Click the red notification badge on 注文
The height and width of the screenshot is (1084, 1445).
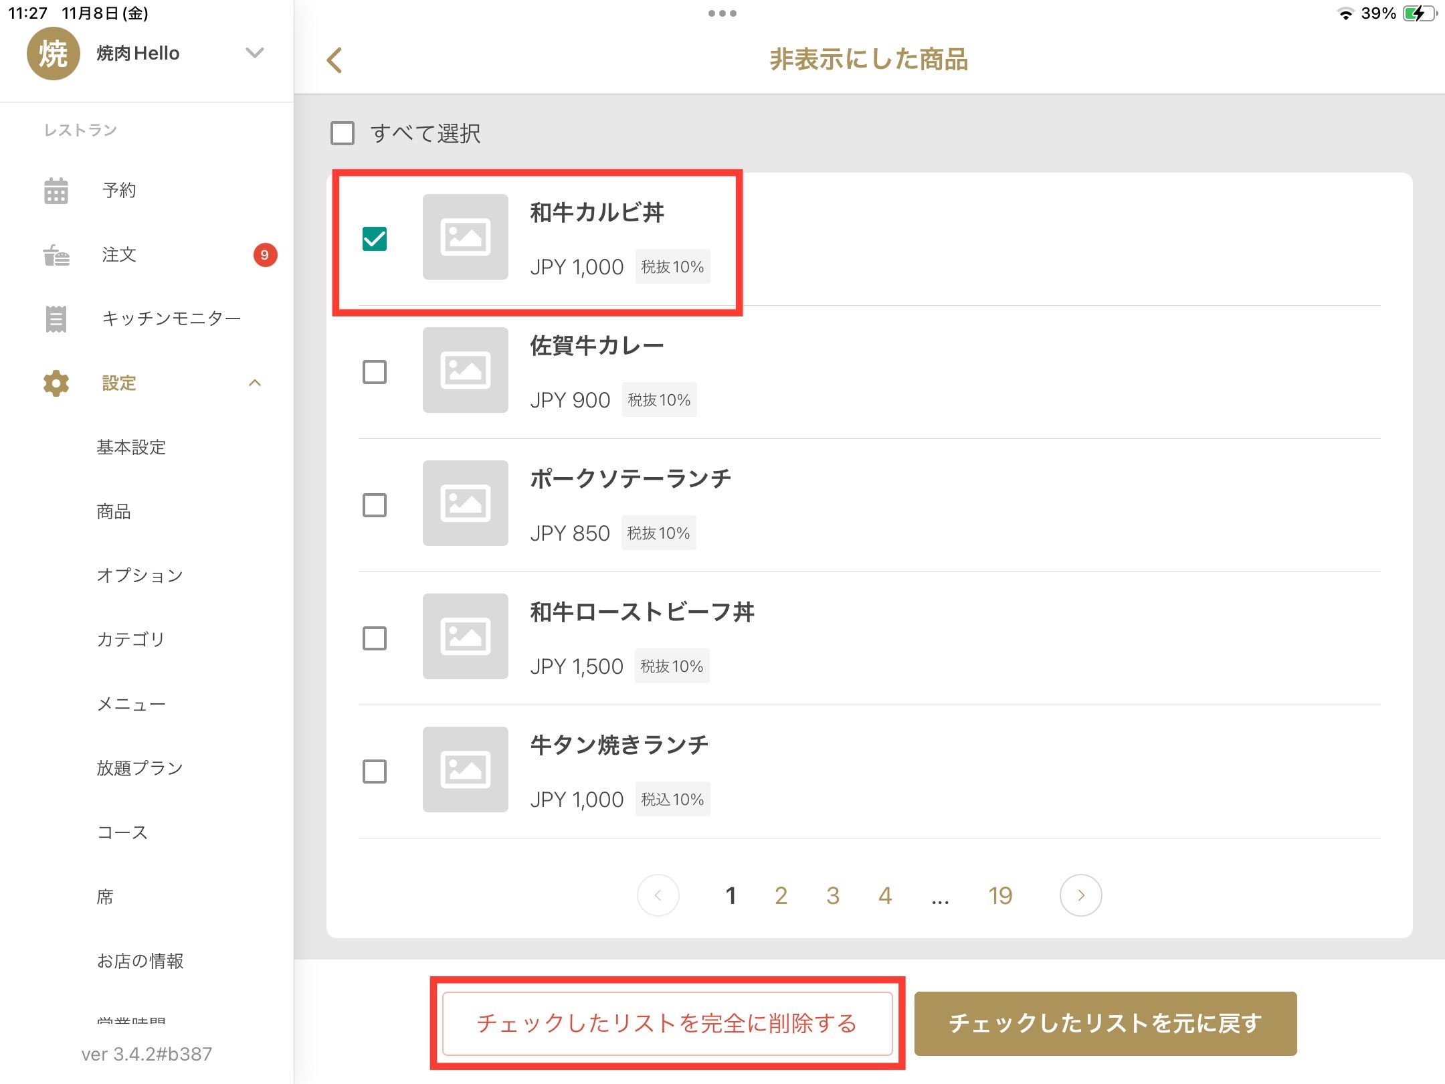(x=265, y=254)
